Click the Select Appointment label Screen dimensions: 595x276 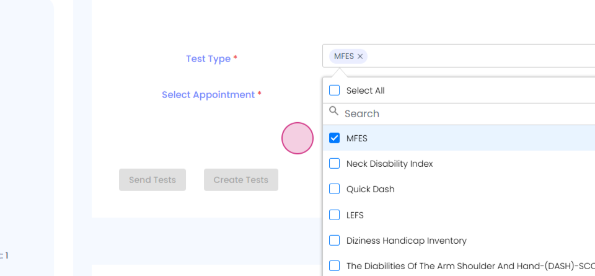click(x=208, y=95)
